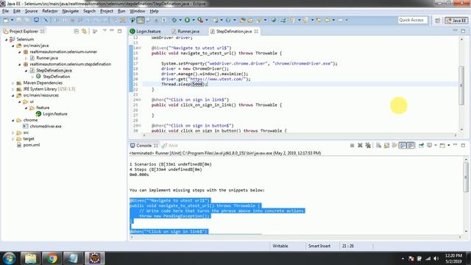Image resolution: width=471 pixels, height=265 pixels.
Task: Click the New file toolbar icon
Action: tap(6, 20)
